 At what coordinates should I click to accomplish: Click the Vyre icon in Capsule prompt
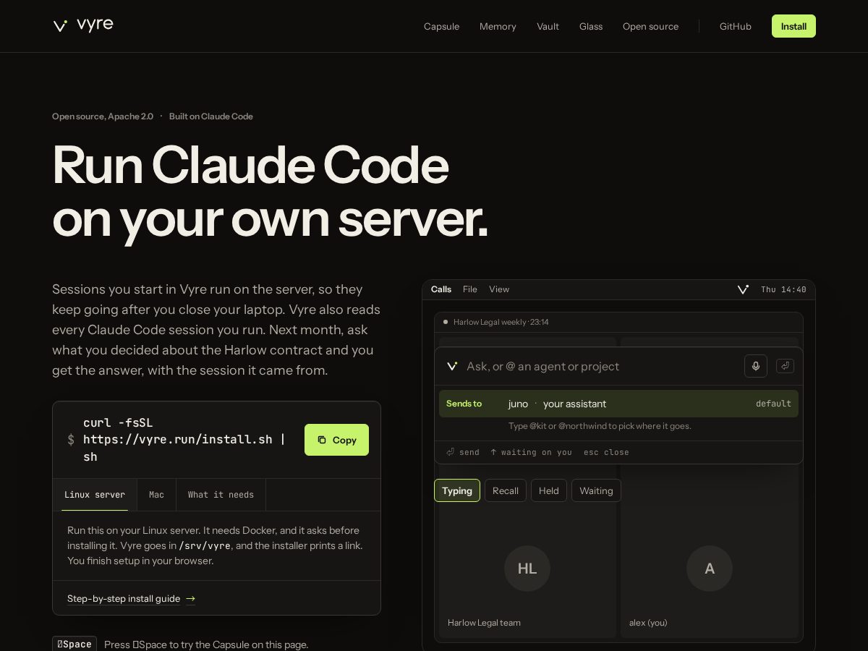pyautogui.click(x=452, y=366)
